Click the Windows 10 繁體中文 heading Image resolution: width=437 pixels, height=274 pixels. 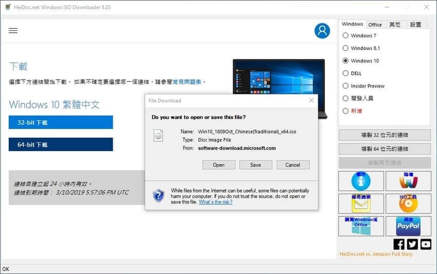click(54, 104)
